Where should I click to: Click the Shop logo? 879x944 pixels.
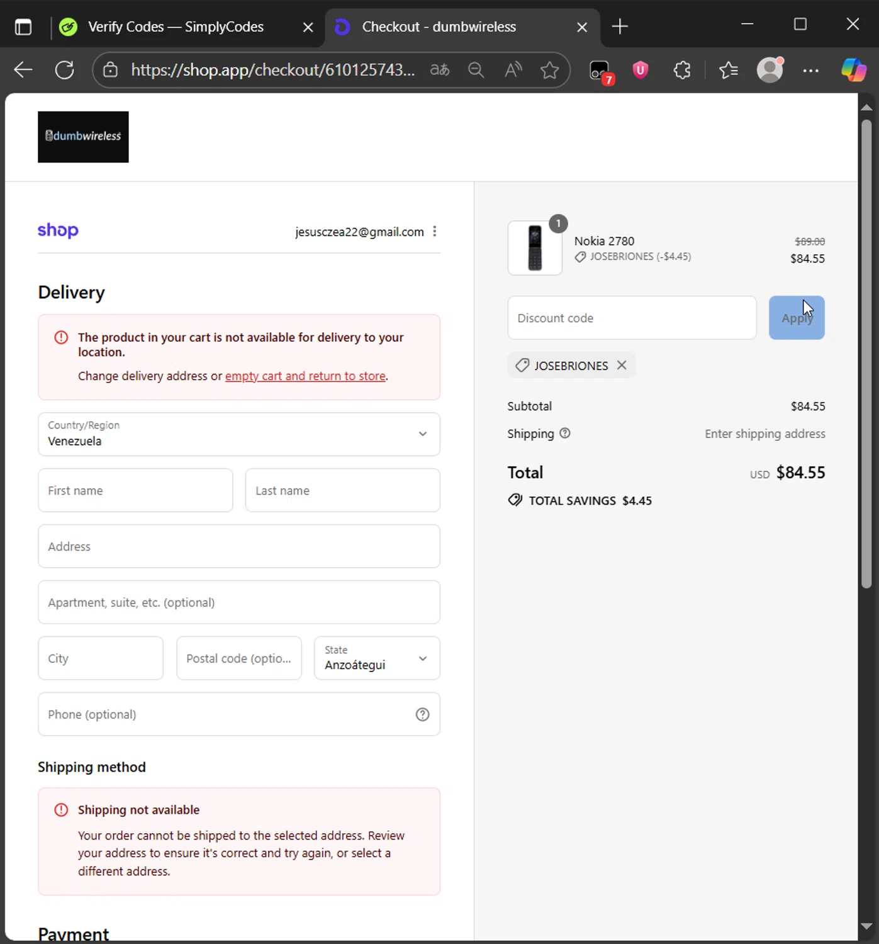(58, 230)
